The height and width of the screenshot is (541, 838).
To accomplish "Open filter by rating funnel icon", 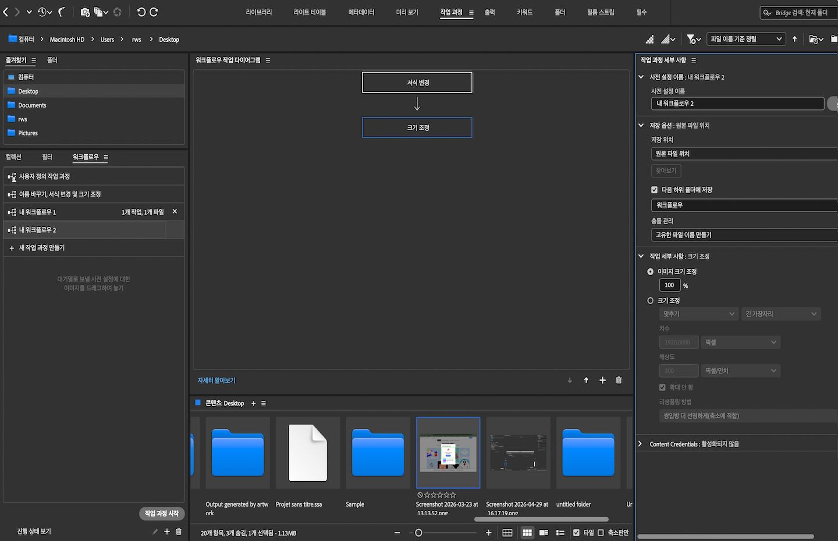I will tap(694, 39).
